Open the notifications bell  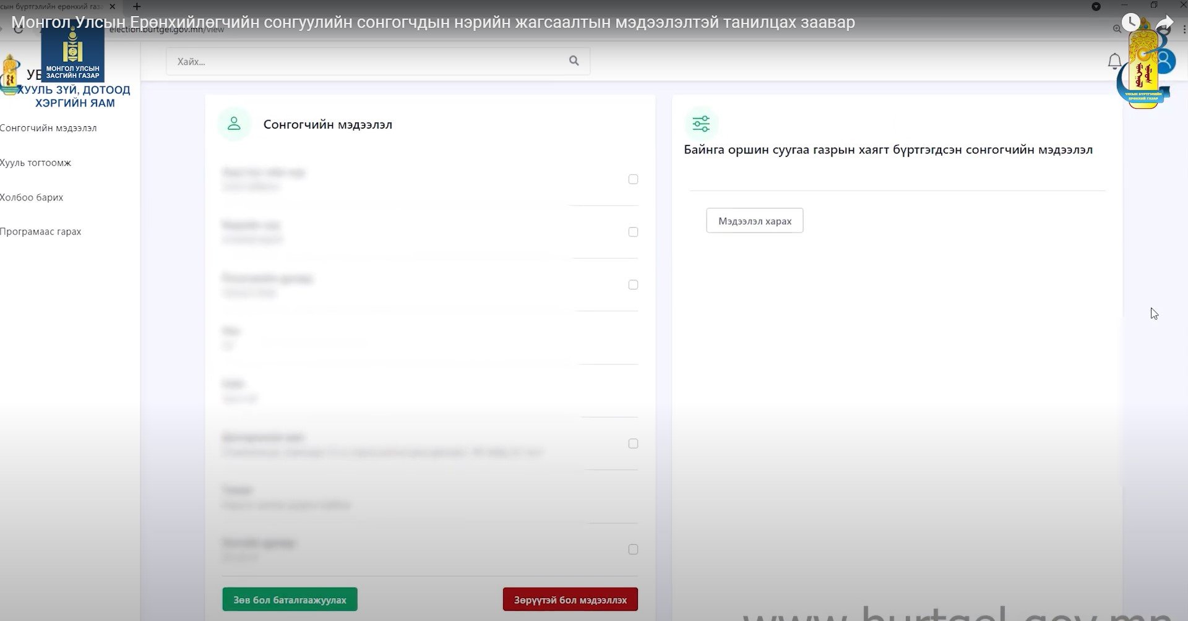click(1114, 61)
